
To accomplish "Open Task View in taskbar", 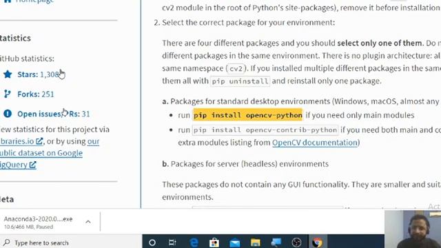I will (172, 242).
